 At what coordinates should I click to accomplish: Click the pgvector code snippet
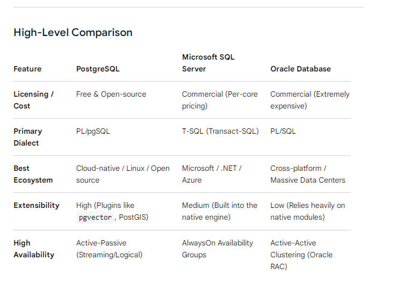point(95,217)
